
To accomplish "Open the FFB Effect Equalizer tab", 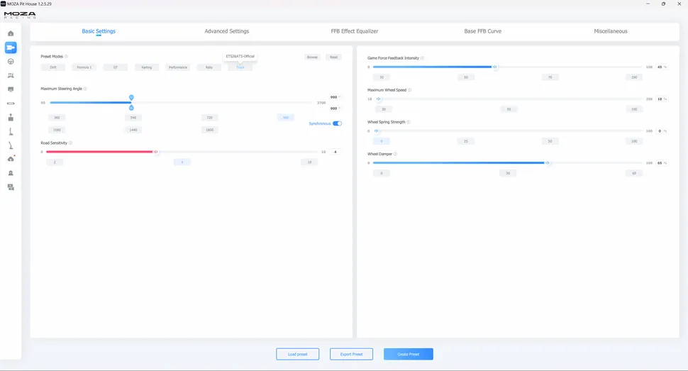I will pyautogui.click(x=354, y=31).
